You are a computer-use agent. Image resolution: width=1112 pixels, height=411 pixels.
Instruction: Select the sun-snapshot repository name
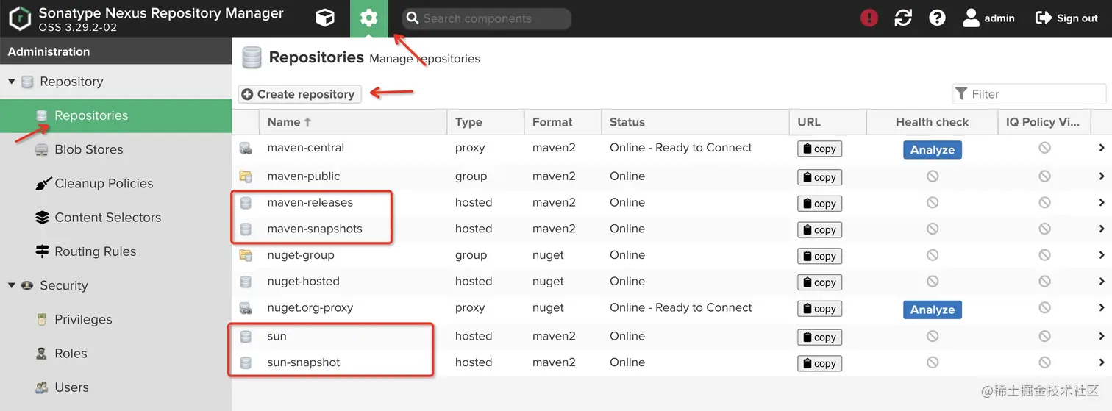pos(303,362)
